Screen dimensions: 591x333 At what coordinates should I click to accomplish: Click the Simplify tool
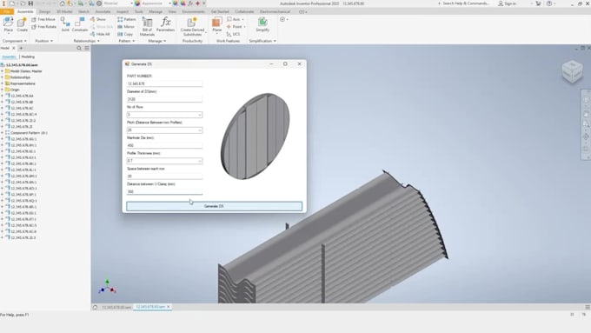click(x=262, y=24)
